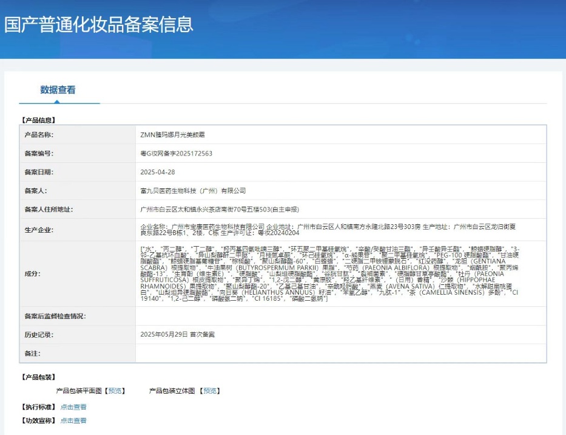Click the 历史记录 entry 2025年05月29日 首次备案
This screenshot has height=435, width=566.
point(177,334)
